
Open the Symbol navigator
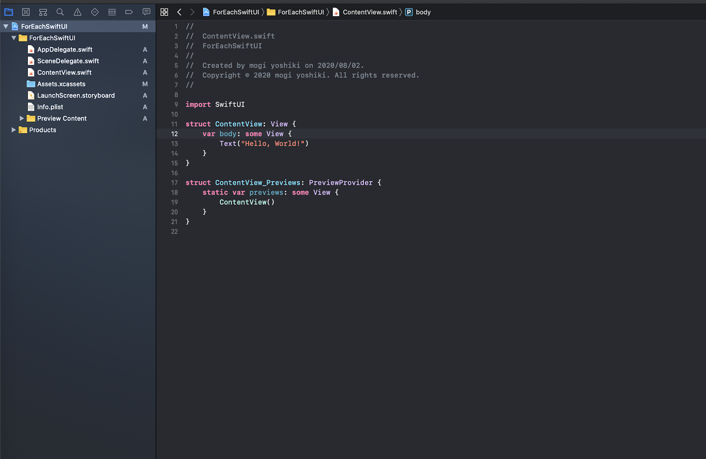[x=43, y=12]
